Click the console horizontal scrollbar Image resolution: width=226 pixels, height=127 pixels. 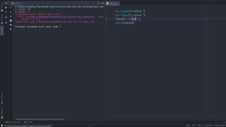click(40, 119)
